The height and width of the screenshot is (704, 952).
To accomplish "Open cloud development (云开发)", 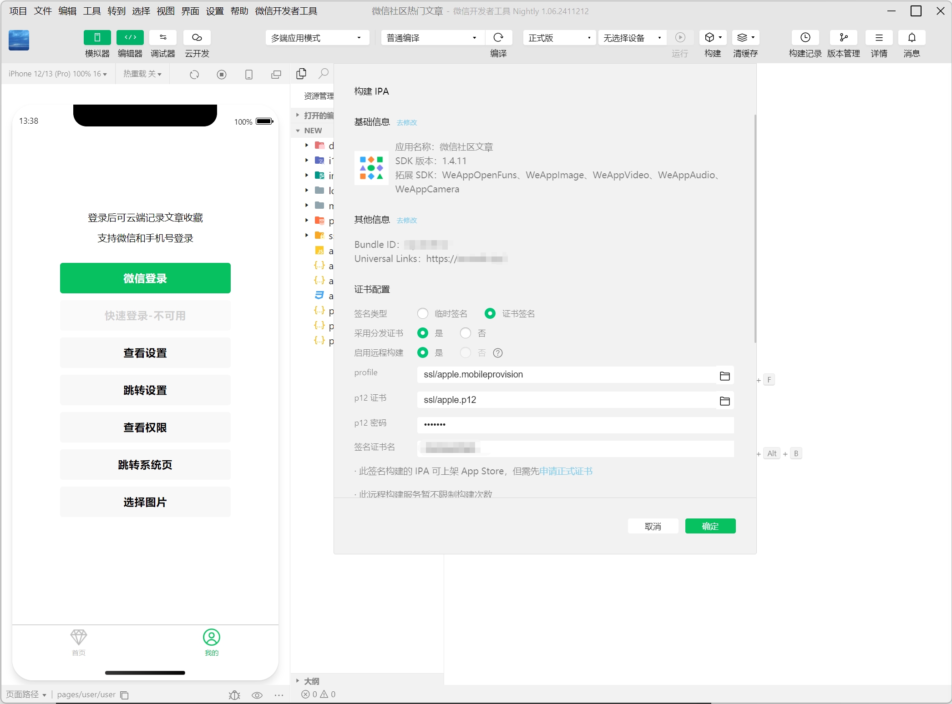I will click(x=197, y=38).
